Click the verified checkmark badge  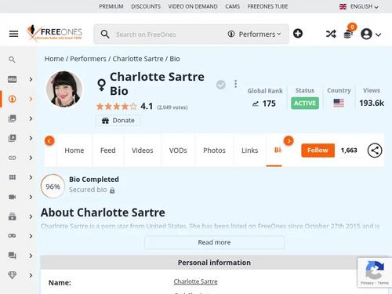click(x=221, y=85)
